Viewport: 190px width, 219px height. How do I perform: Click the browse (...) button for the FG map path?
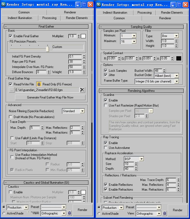pos(12,90)
